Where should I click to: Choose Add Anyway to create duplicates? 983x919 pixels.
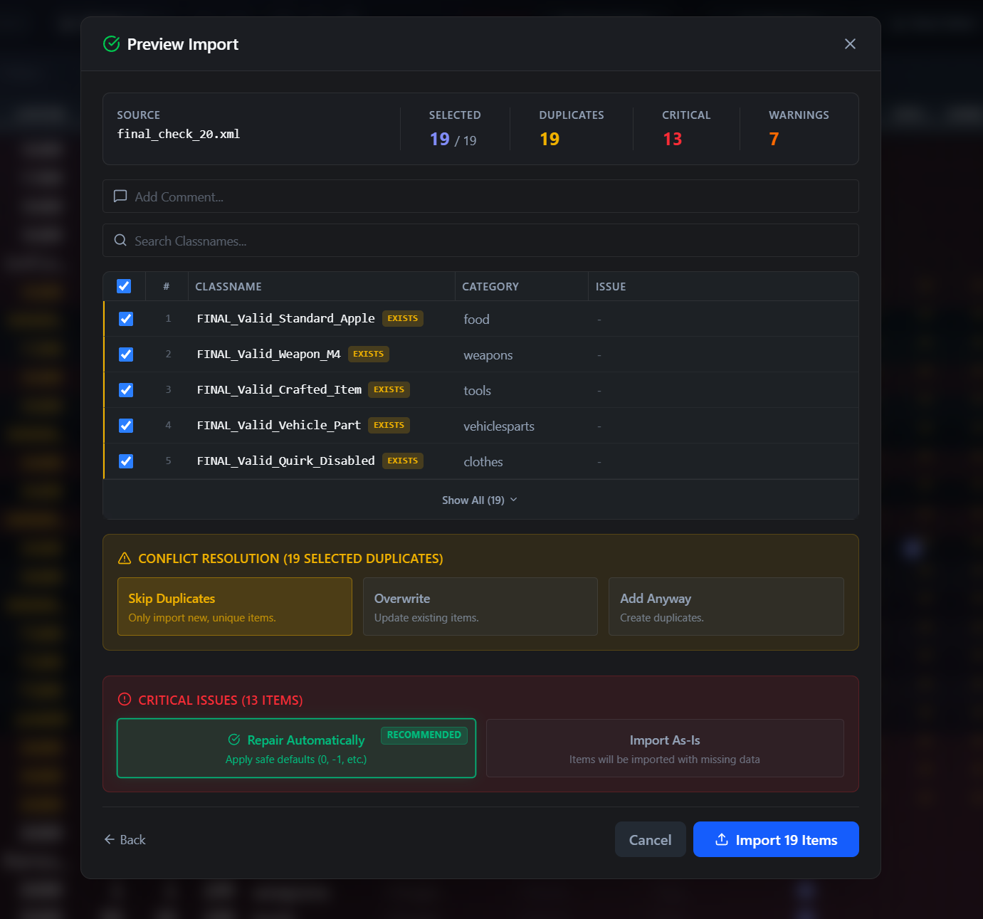(x=726, y=606)
